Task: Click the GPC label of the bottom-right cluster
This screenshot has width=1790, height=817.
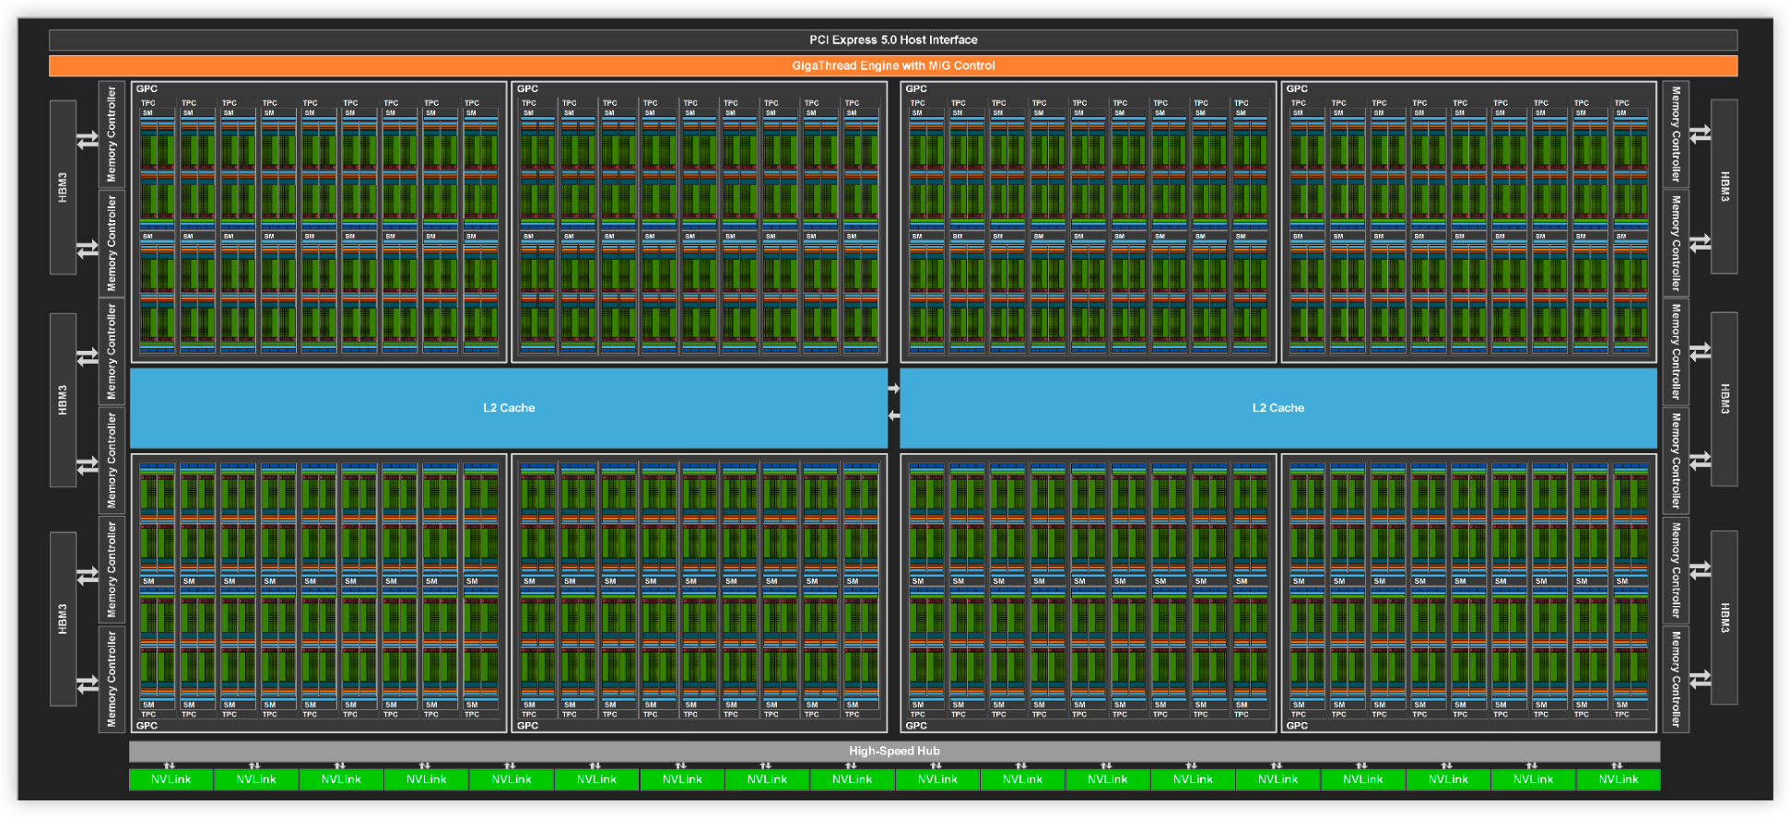Action: (1297, 726)
